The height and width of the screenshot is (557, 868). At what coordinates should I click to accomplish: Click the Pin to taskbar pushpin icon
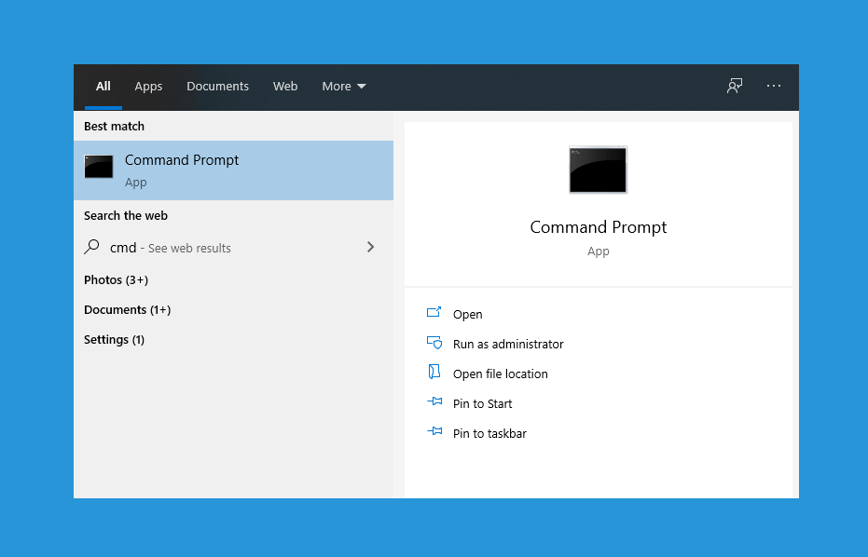click(x=434, y=433)
